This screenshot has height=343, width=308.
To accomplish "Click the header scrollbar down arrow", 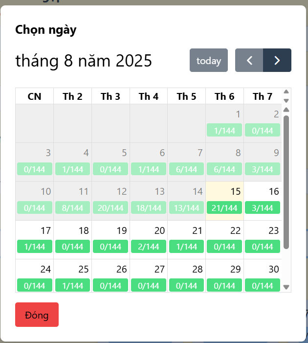I will coord(286,101).
